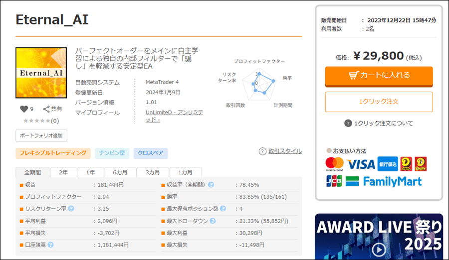Click the Eternal_AI product thumbnail
The width and height of the screenshot is (449, 260).
(x=41, y=73)
